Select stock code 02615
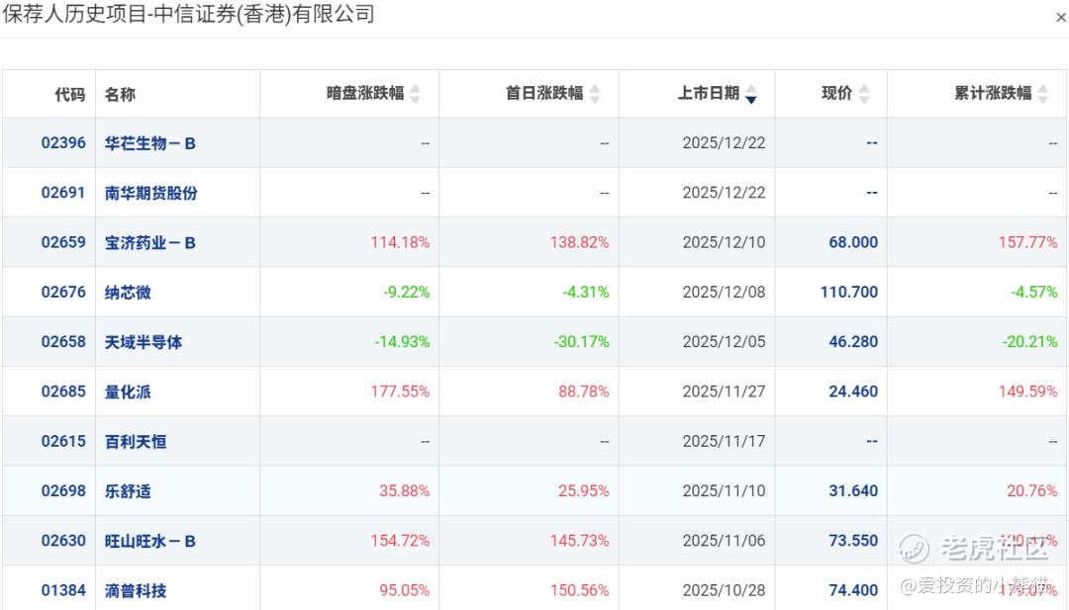The height and width of the screenshot is (610, 1069). click(63, 441)
